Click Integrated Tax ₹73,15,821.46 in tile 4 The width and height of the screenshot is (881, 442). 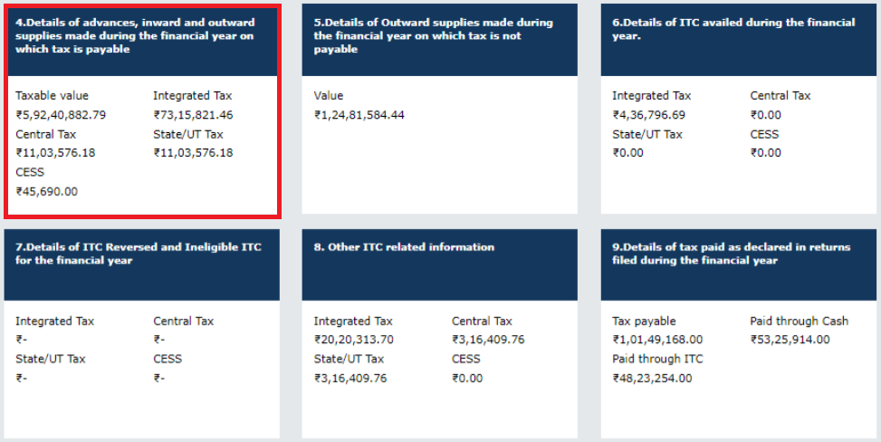193,115
